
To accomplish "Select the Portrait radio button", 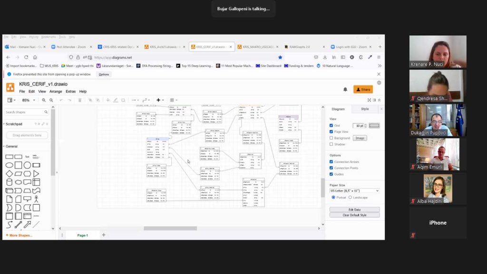I will pyautogui.click(x=333, y=197).
